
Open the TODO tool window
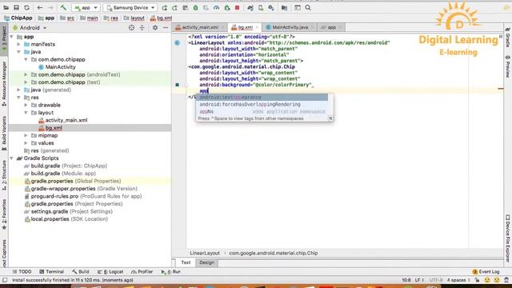coord(22,272)
